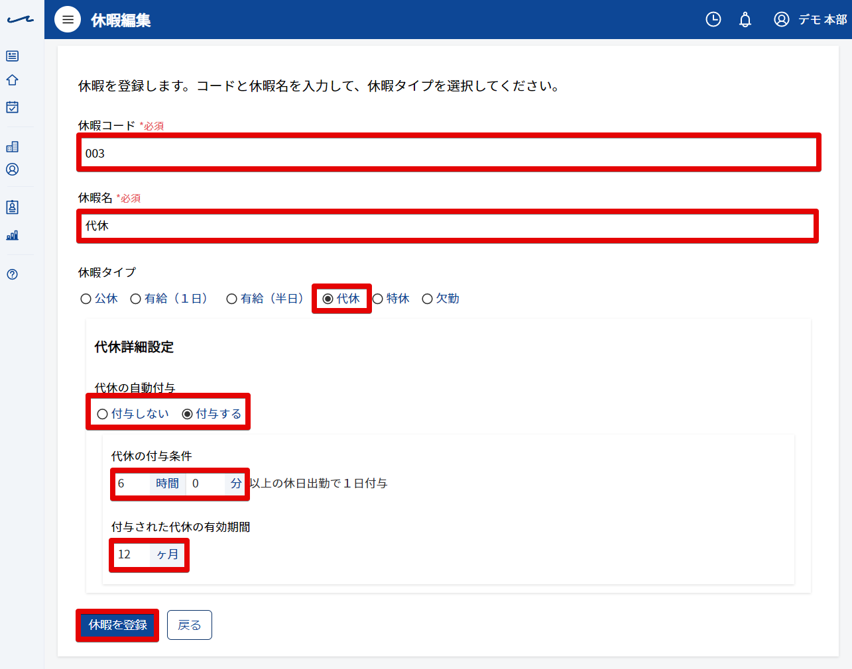The height and width of the screenshot is (669, 852).
Task: Open the calendar check icon in sidebar
Action: click(12, 107)
